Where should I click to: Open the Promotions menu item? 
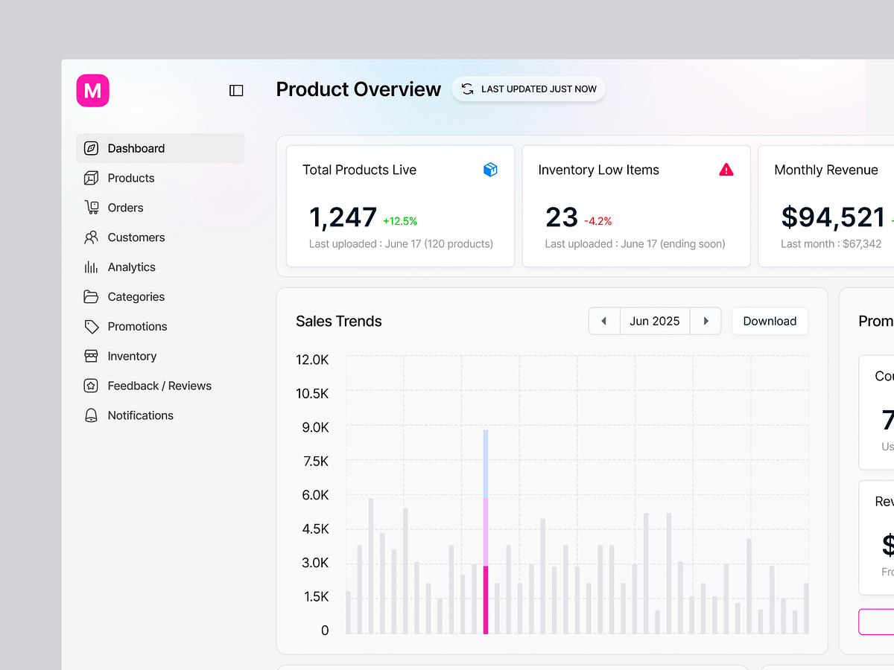(160, 327)
